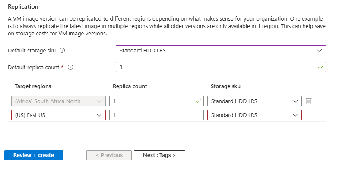
Task: Click info icon beside Default storage sku
Action: tap(62, 50)
